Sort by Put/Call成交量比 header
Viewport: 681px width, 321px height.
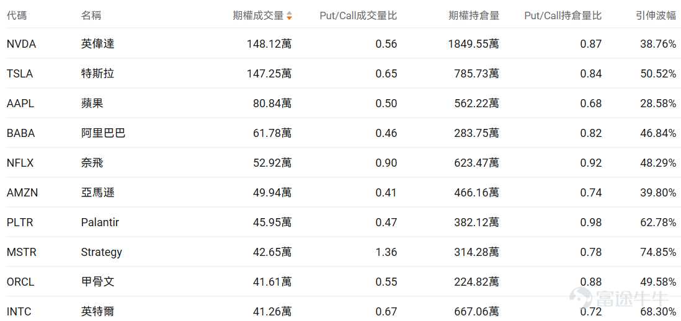[x=358, y=16]
